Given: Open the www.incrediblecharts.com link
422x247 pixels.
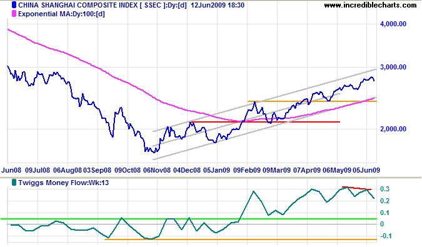Looking at the screenshot, I should tap(370, 5).
